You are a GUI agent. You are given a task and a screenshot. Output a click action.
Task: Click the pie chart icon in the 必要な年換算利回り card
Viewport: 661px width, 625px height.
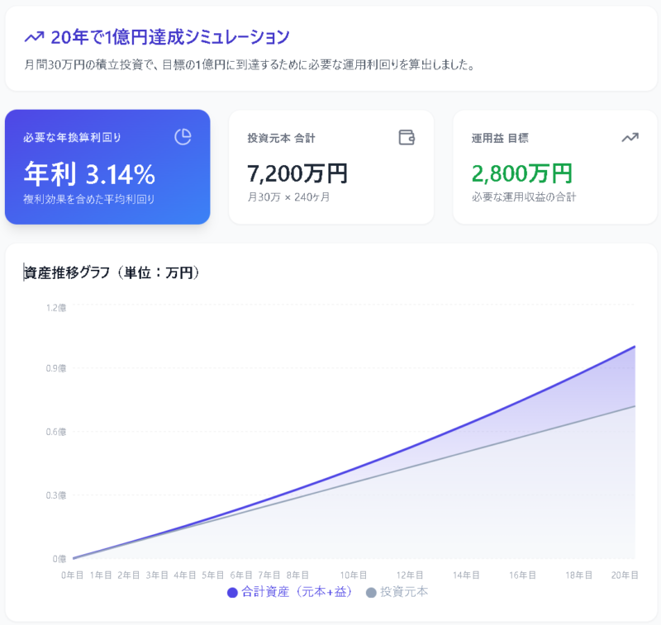[183, 137]
